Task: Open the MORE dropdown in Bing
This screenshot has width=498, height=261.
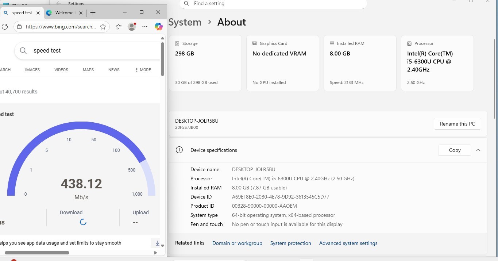Action: coord(143,70)
